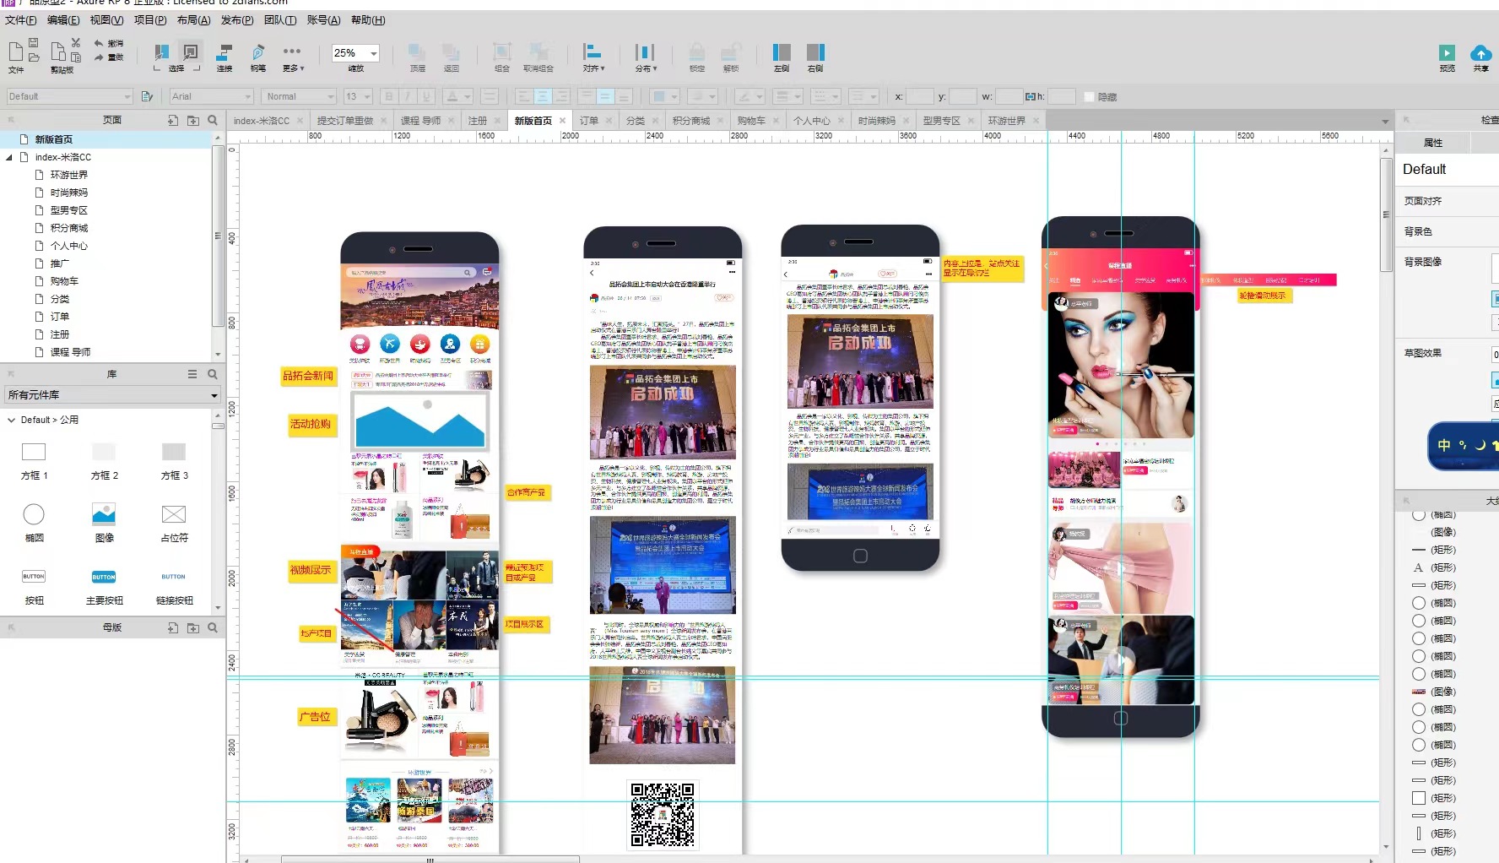Select the connector tool (连接)

click(225, 57)
